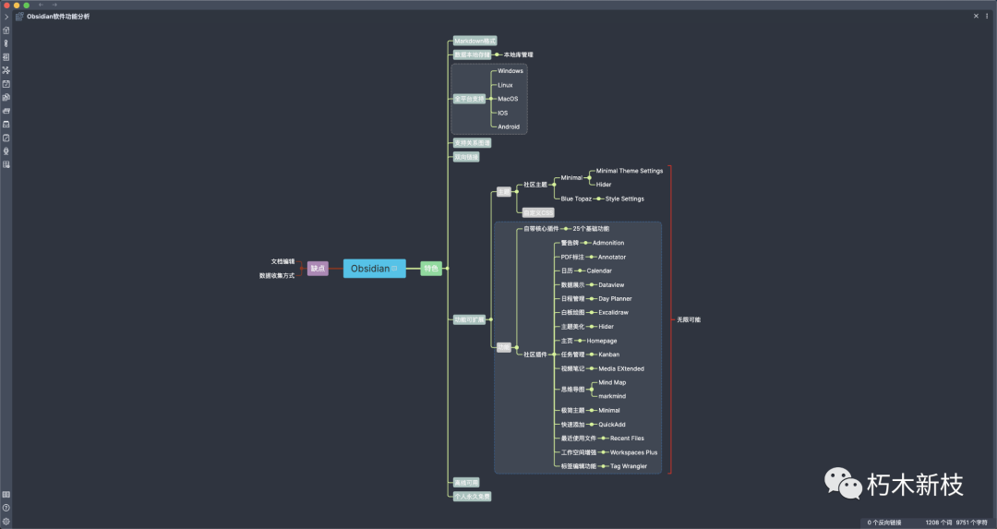997x529 pixels.
Task: Click the book-with-gear ribbon icon below the microphone
Action: (6, 164)
